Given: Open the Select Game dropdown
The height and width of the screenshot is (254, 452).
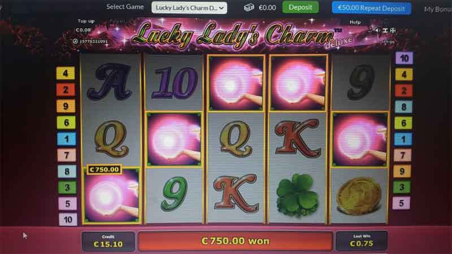Looking at the screenshot, I should point(189,8).
